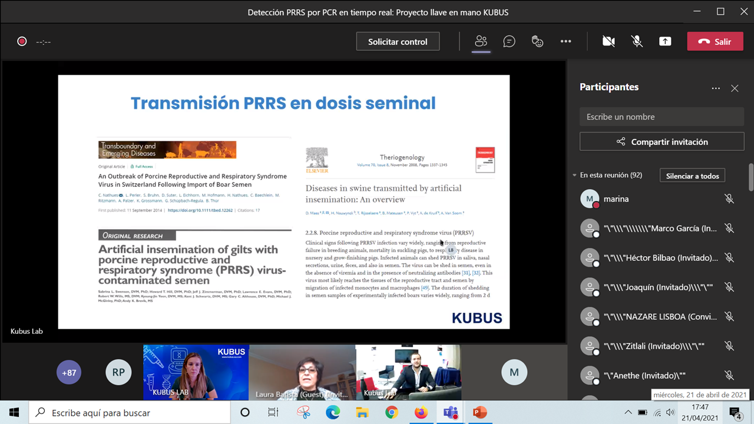
Task: Show the participants list icon
Action: pos(481,41)
